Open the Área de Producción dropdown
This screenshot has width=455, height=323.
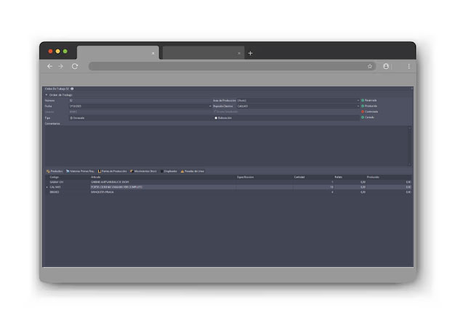click(358, 100)
